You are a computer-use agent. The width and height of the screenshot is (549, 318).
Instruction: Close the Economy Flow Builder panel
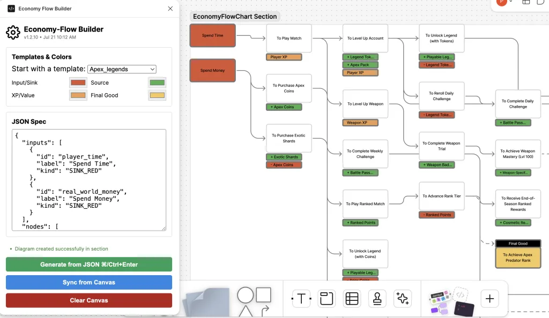click(x=170, y=9)
